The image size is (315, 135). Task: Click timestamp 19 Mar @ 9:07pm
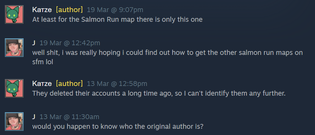[115, 10]
